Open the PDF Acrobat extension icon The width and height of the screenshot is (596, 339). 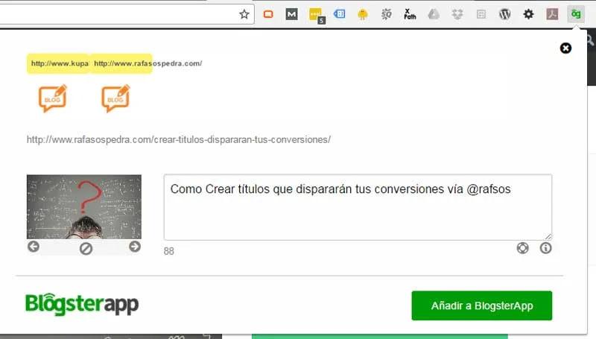(552, 14)
